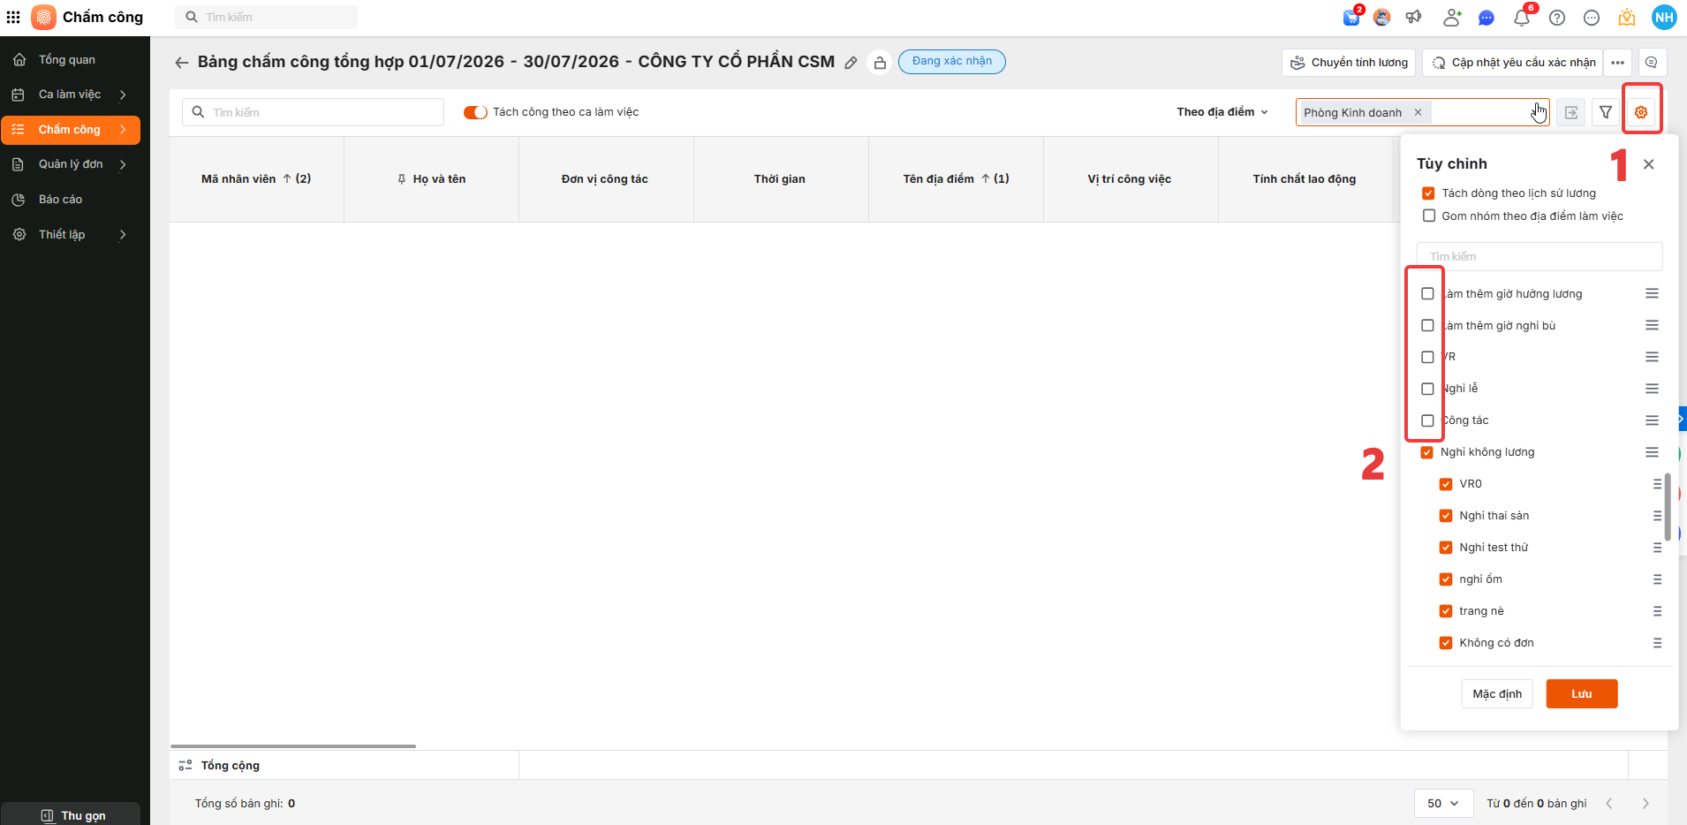Screen dimensions: 1687x825
Task: Open the 50 records per page dropdown
Action: [x=1443, y=804]
